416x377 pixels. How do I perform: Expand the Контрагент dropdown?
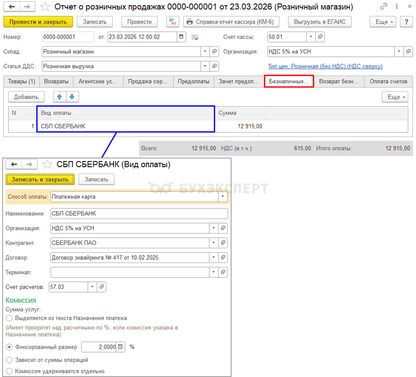[214, 243]
